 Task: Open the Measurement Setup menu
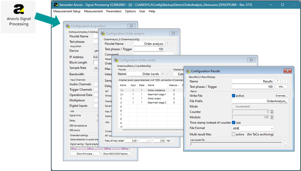coord(67,11)
